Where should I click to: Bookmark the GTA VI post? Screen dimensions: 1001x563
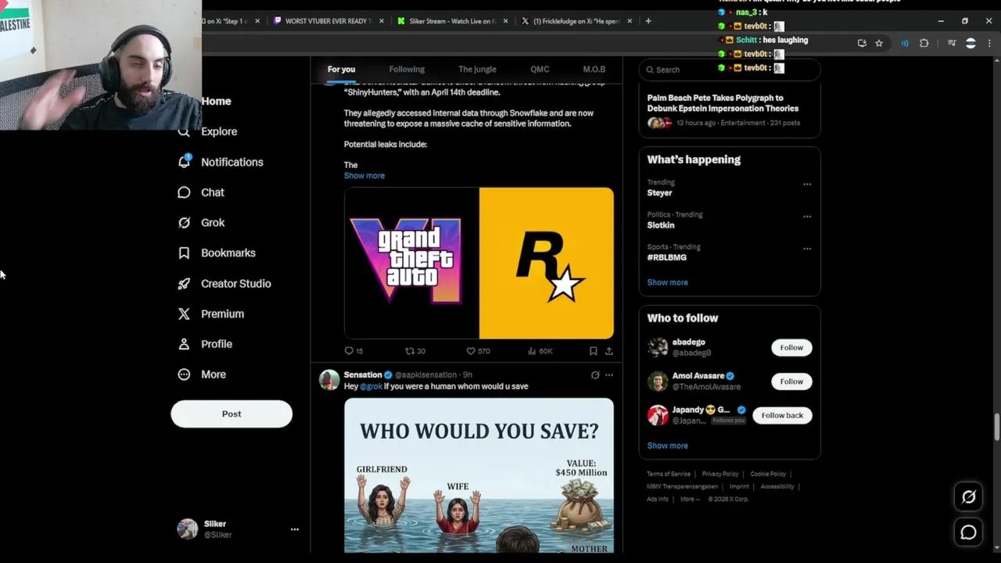pos(594,351)
